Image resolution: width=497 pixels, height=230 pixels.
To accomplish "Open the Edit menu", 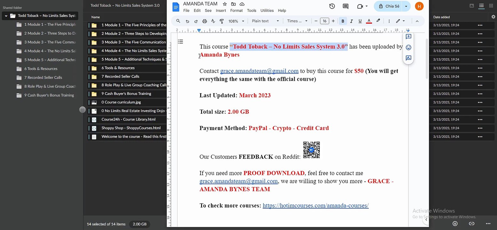I will (x=197, y=11).
